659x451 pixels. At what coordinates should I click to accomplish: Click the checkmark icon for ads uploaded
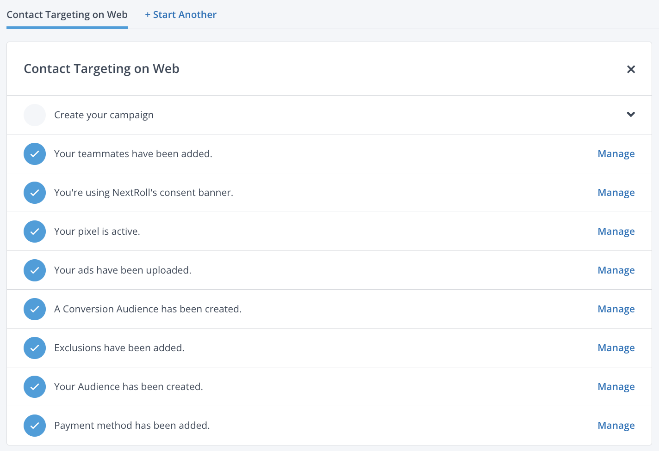click(35, 270)
